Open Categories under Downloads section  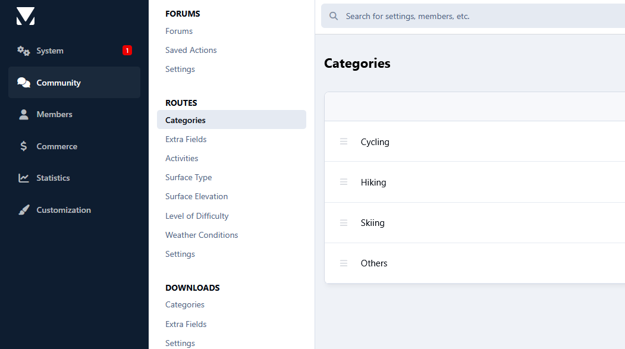[184, 305]
